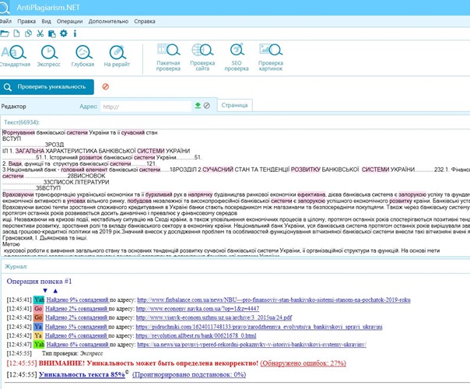Click the green Yah badge on the ua.news row
This screenshot has width=470, height=389.
(x=39, y=345)
